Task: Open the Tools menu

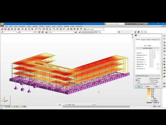Action: (x=54, y=26)
